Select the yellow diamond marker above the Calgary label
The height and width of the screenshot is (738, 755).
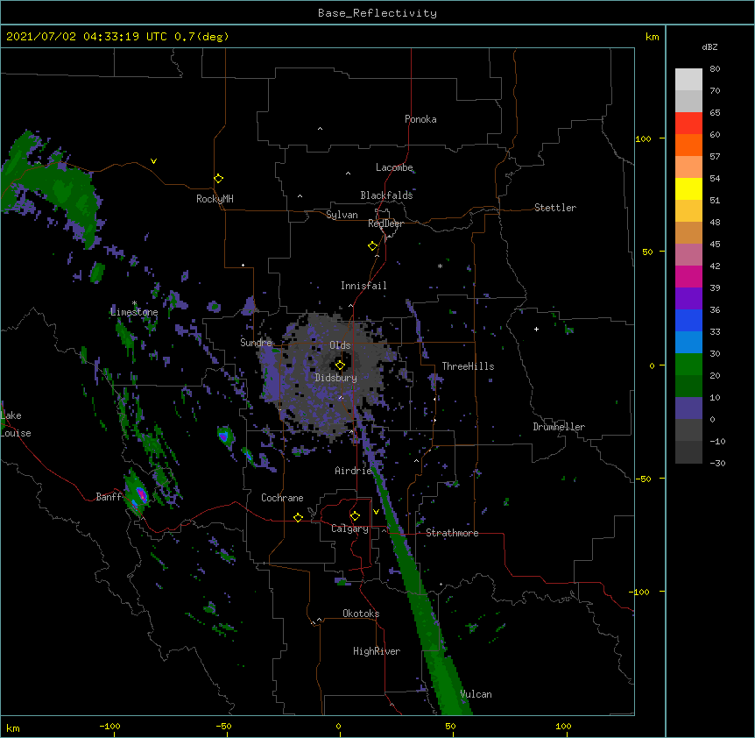[x=355, y=516]
